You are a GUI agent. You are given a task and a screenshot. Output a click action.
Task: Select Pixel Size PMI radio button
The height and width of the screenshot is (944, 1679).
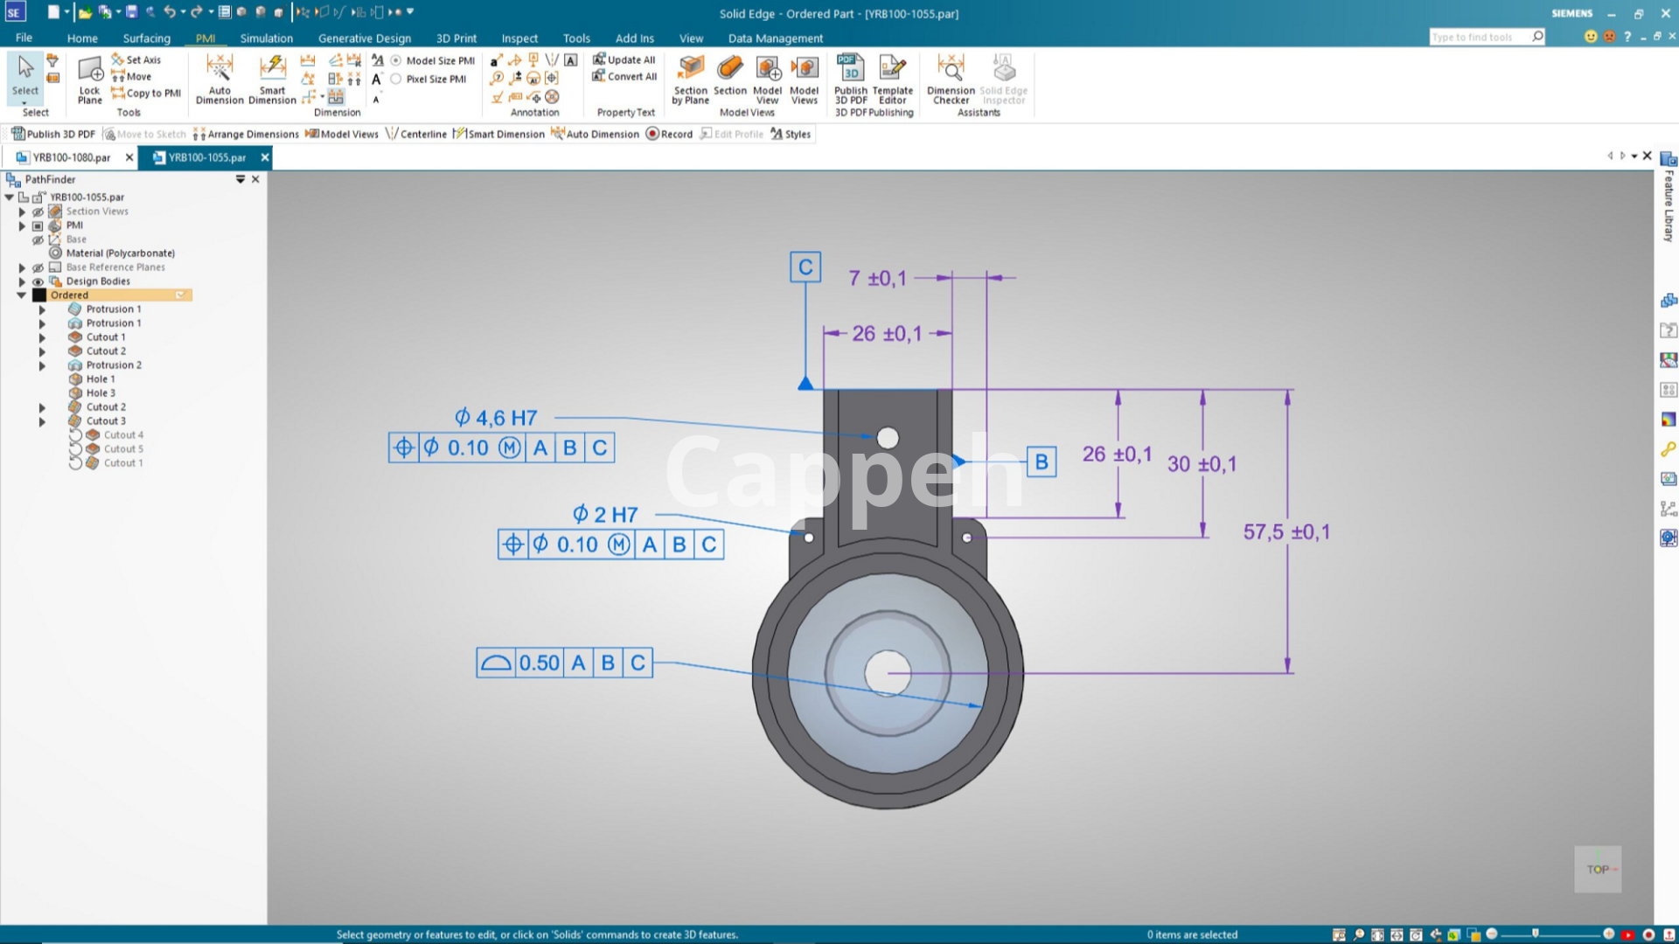point(396,79)
